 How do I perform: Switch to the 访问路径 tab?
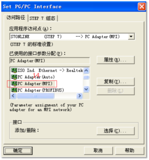16,18
